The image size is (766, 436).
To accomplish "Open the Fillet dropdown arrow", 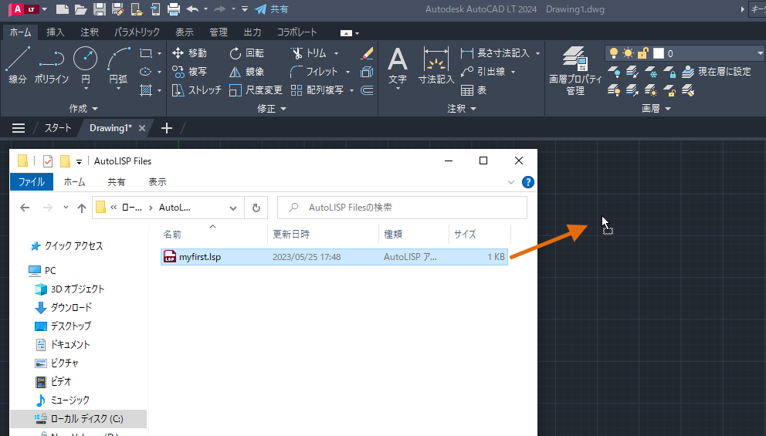I will point(347,72).
